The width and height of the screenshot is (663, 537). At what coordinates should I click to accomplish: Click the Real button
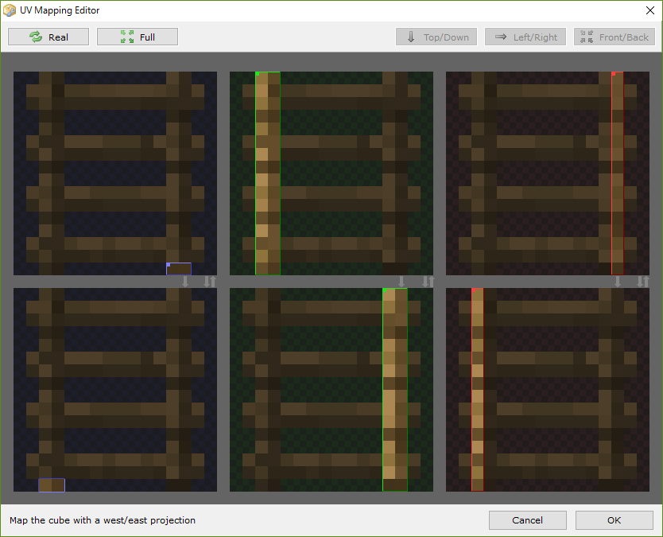48,37
